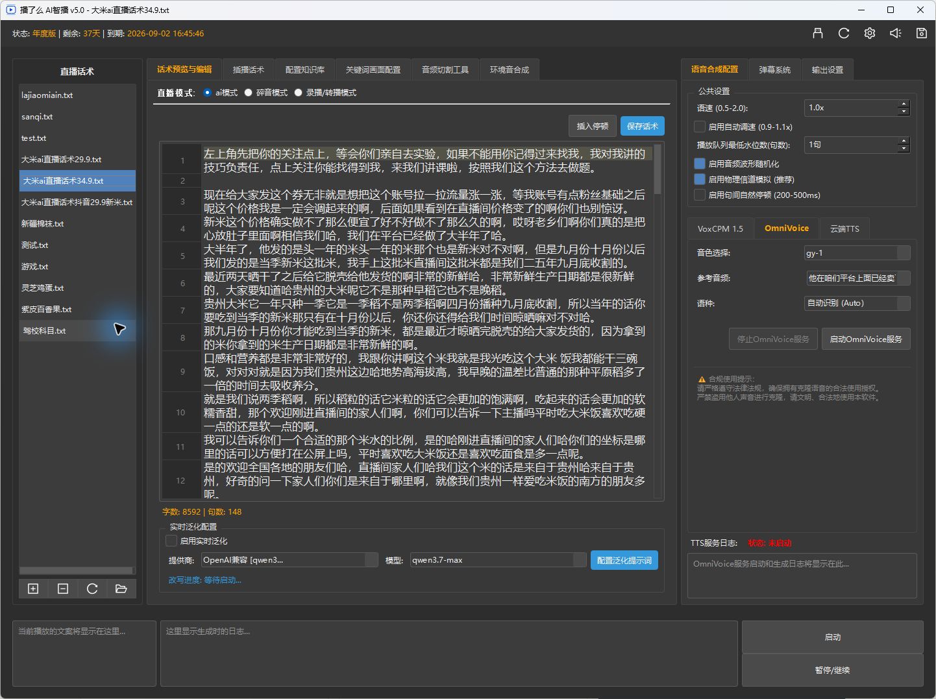
Task: Select 云端TTS engine tab
Action: click(x=844, y=228)
